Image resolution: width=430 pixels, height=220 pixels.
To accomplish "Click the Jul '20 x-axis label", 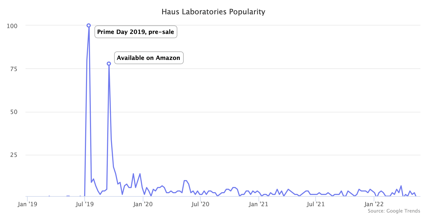I will click(200, 204).
